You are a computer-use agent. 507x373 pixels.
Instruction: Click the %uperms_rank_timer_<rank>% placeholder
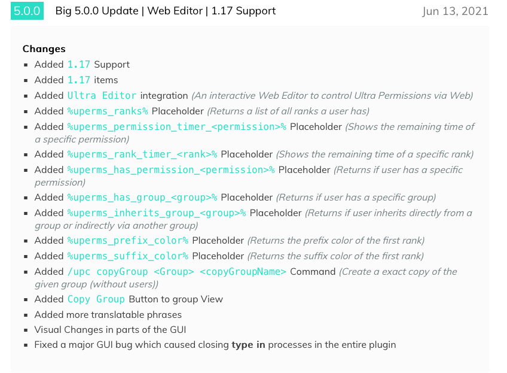[142, 154]
